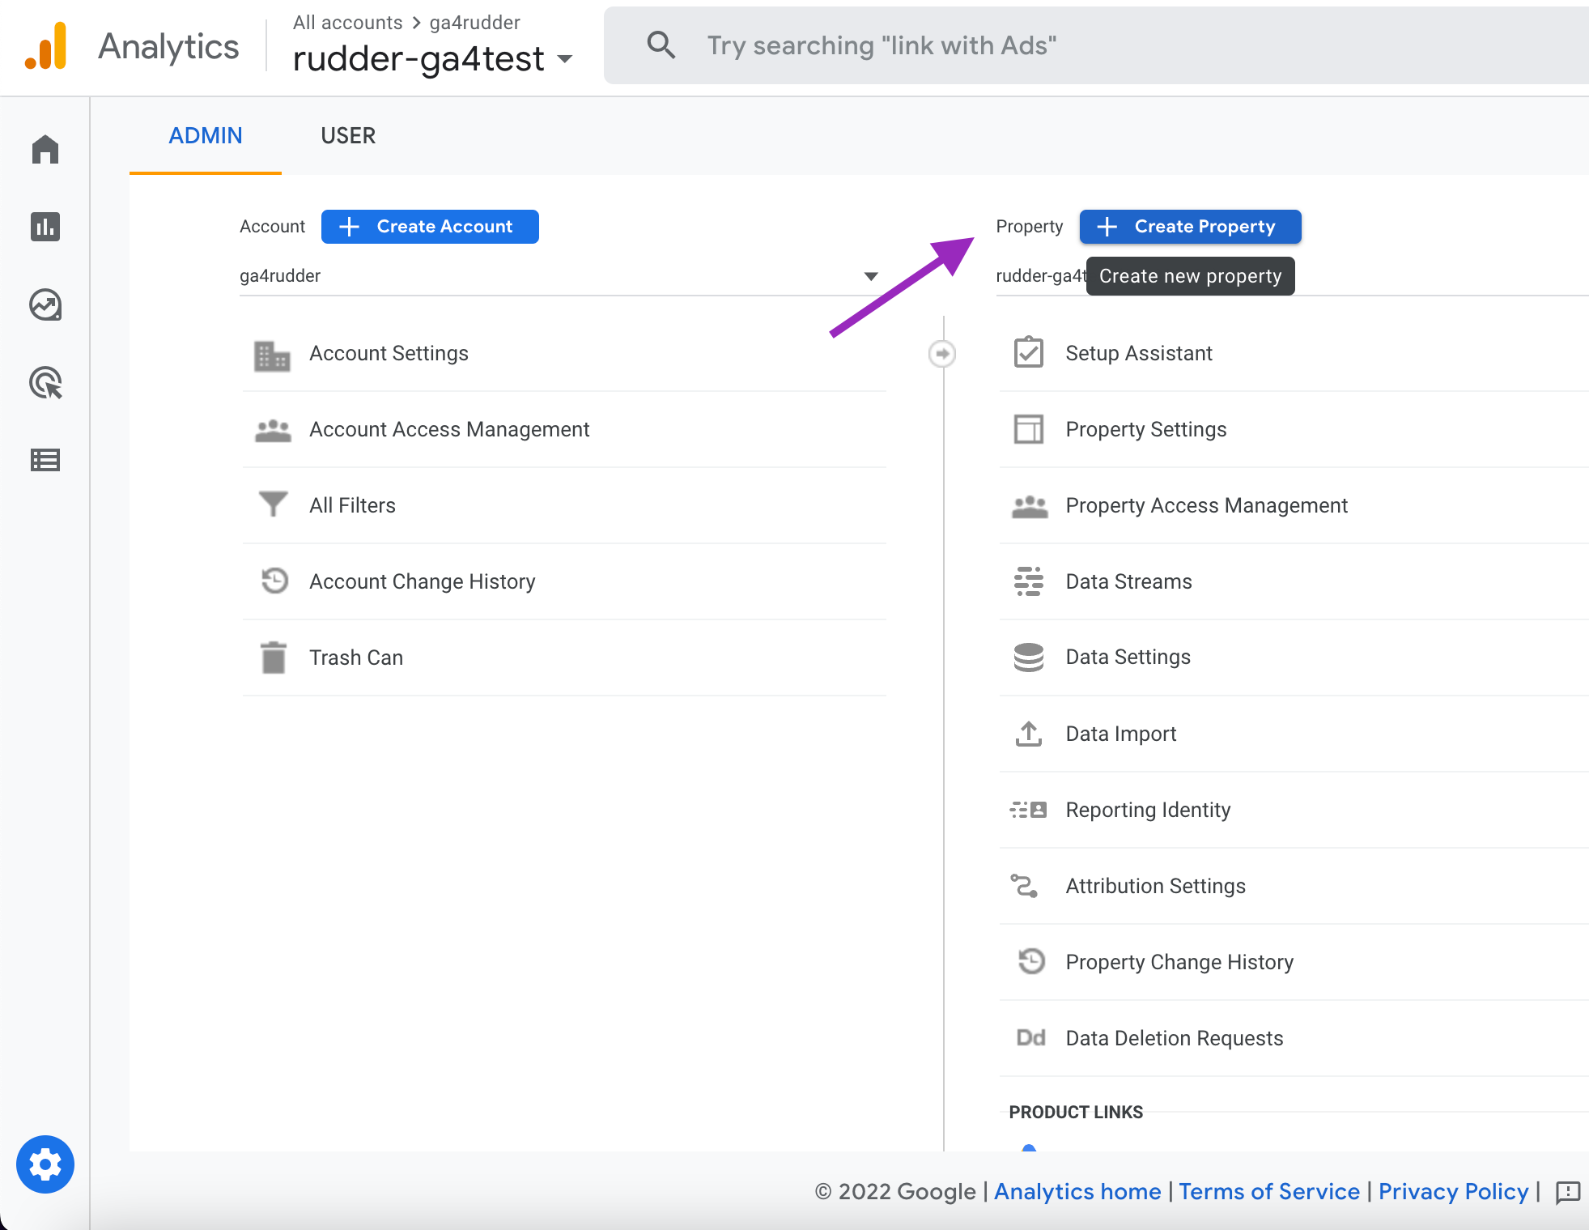The height and width of the screenshot is (1230, 1589).
Task: Open Account Access Management
Action: tap(449, 429)
